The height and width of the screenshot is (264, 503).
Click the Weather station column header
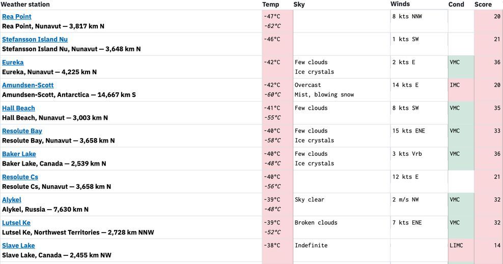[x=25, y=5]
